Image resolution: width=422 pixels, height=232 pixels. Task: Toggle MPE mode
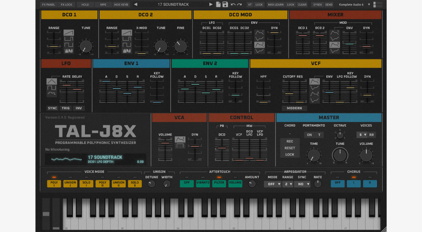tap(103, 5)
